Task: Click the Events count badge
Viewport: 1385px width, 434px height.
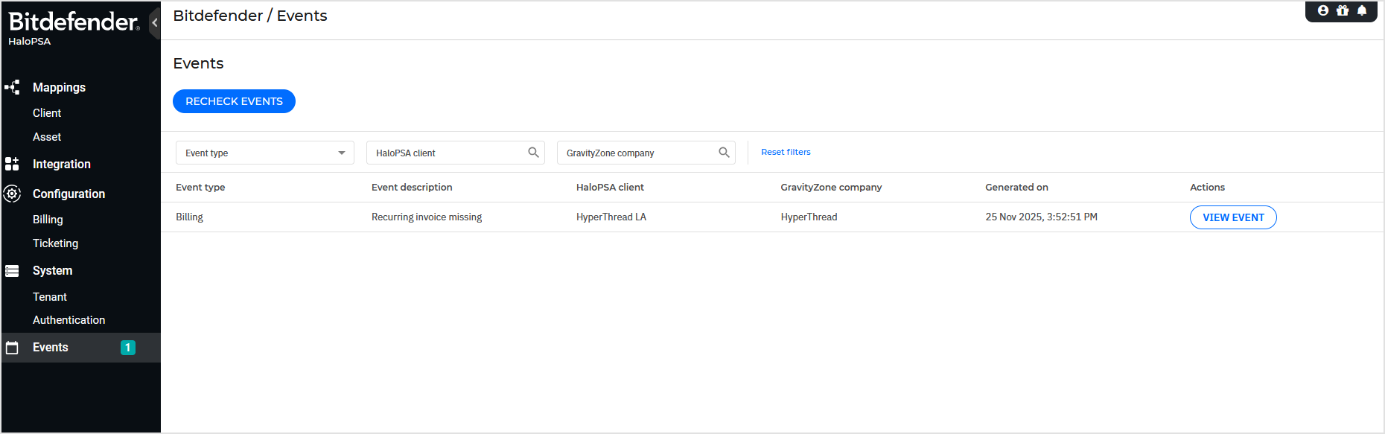Action: (x=128, y=348)
